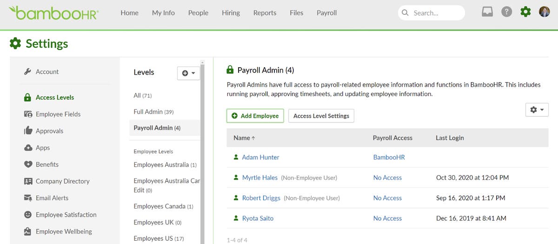Open the Reports tab
The height and width of the screenshot is (244, 558).
click(265, 13)
